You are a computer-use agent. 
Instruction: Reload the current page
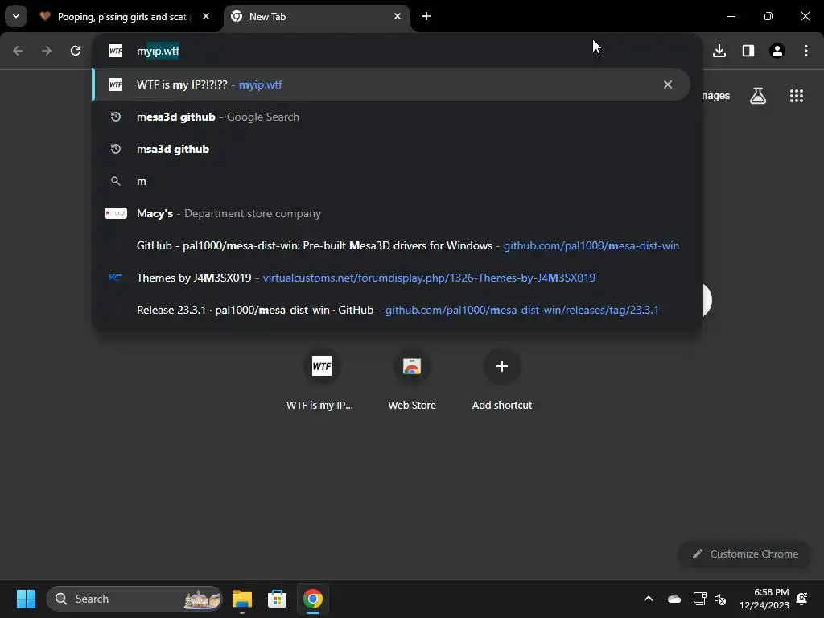(76, 51)
